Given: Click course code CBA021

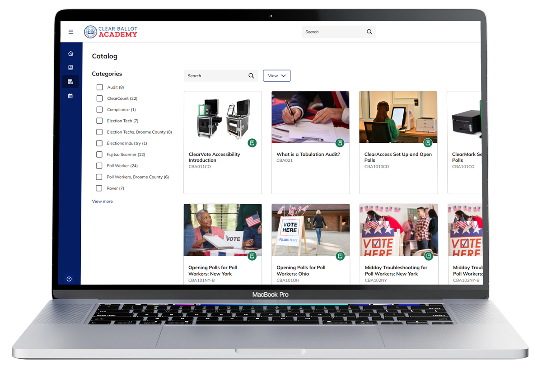Looking at the screenshot, I should (x=284, y=160).
